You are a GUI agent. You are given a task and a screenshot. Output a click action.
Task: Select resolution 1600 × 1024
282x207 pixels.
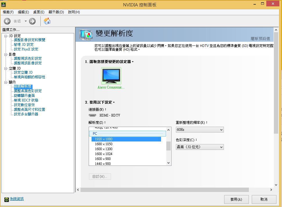103,154
